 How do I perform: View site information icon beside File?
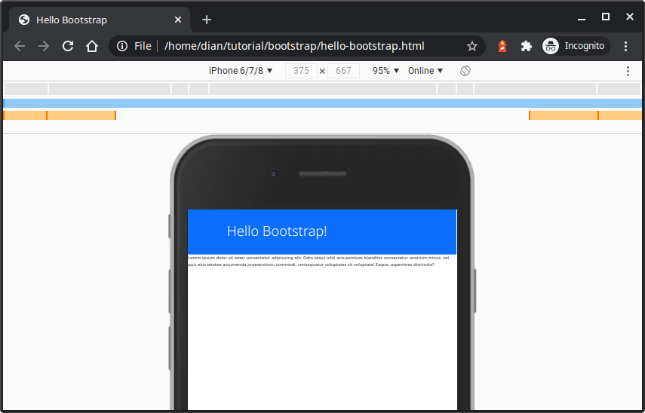point(122,46)
